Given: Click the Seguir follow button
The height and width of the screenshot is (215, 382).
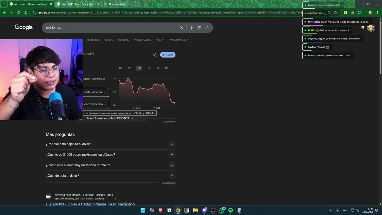Looking at the screenshot, I should tap(168, 55).
